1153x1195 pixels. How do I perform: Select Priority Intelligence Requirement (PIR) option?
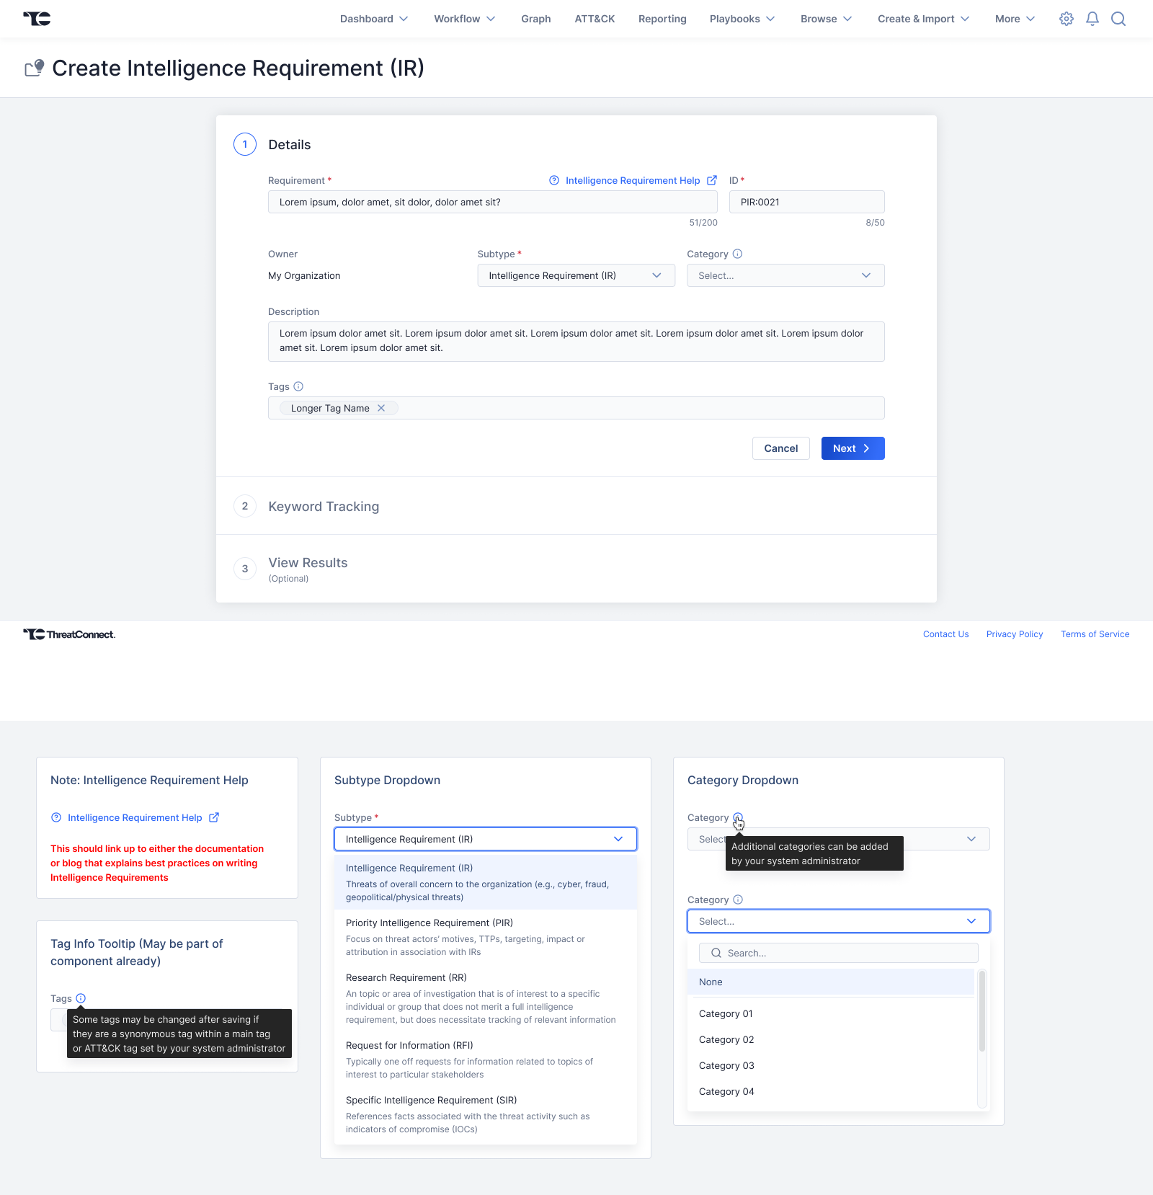tap(429, 923)
